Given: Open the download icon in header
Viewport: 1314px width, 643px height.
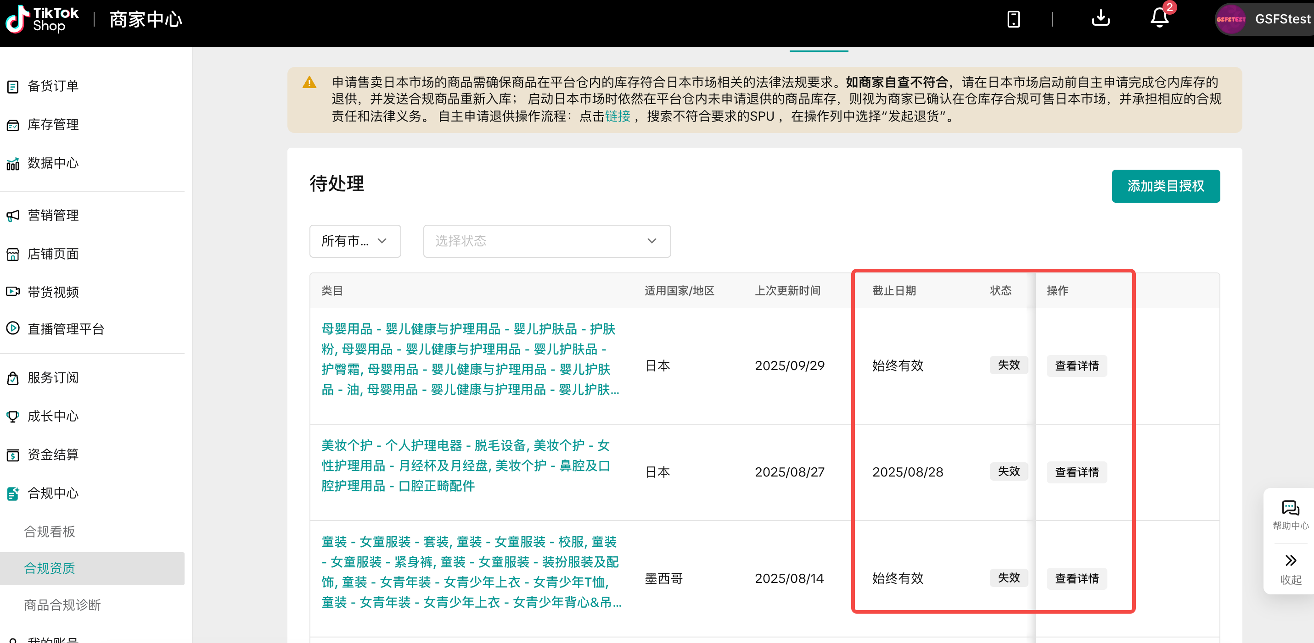Looking at the screenshot, I should click(x=1100, y=19).
